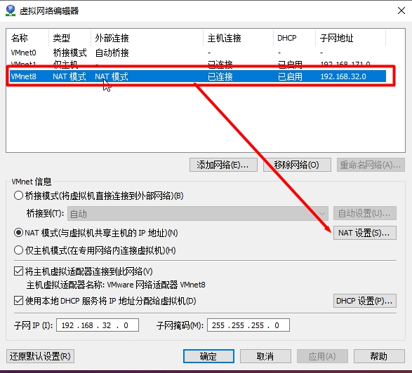Click the 移除网络(O) button
Image resolution: width=412 pixels, height=373 pixels.
(x=297, y=165)
